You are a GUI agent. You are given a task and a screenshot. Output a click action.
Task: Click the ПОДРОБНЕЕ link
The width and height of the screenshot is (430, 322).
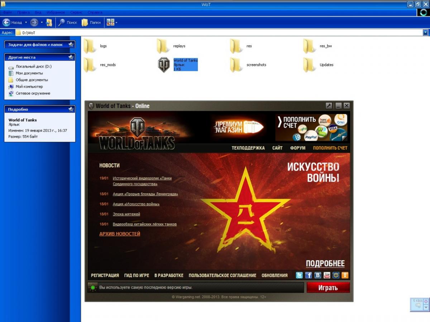(x=325, y=264)
